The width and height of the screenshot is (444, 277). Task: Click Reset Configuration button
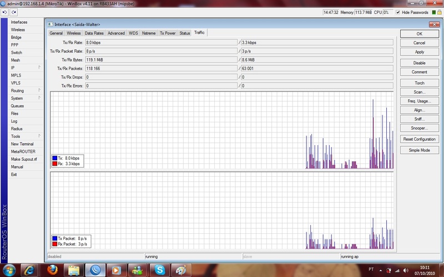point(420,139)
